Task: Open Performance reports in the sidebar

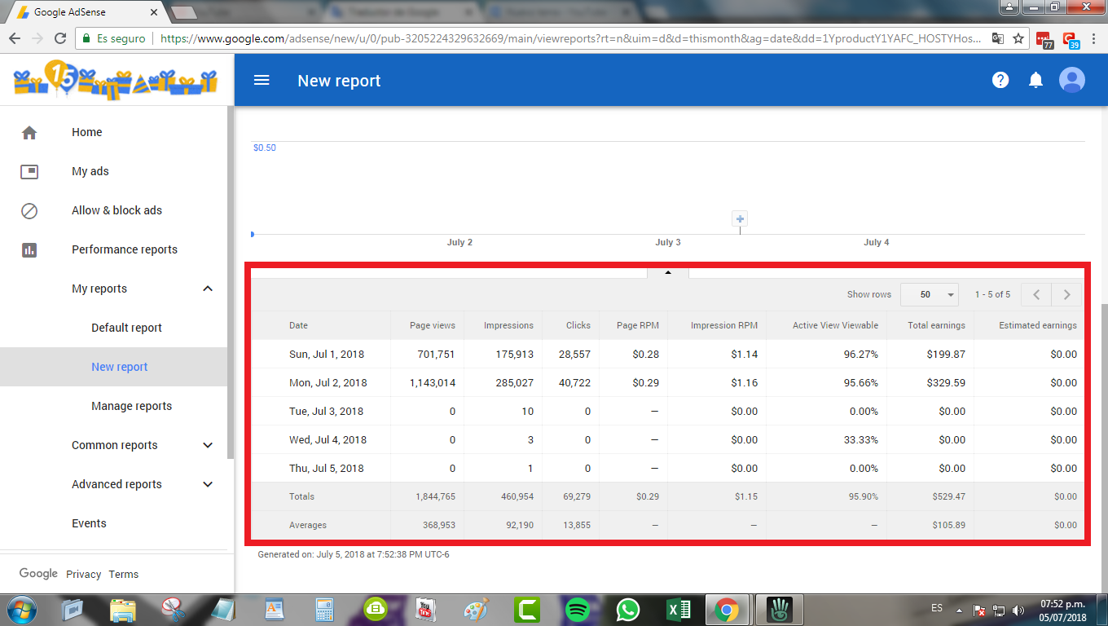Action: coord(125,249)
